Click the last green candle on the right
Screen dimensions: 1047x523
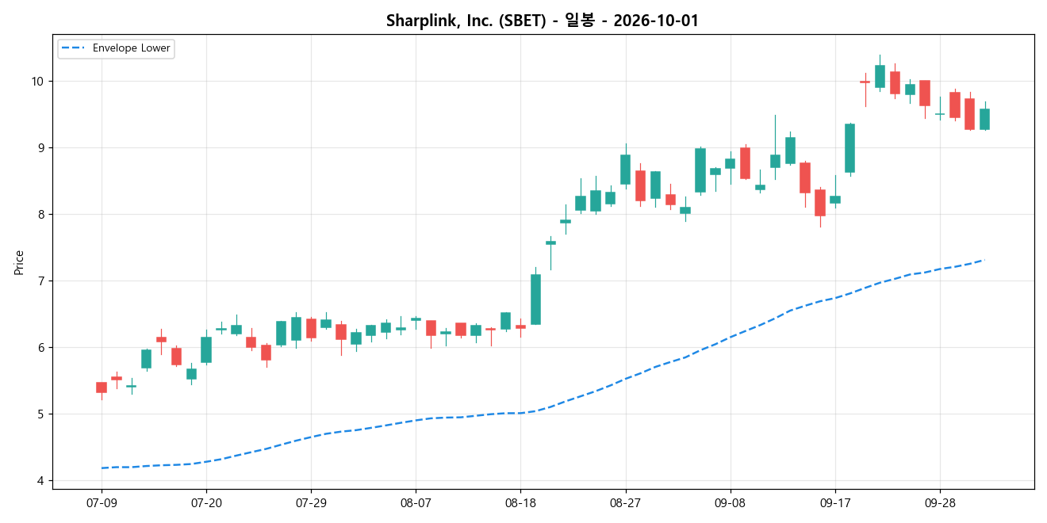point(984,119)
